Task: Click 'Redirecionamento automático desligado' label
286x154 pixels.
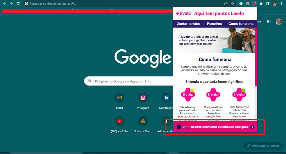Action: [220, 127]
